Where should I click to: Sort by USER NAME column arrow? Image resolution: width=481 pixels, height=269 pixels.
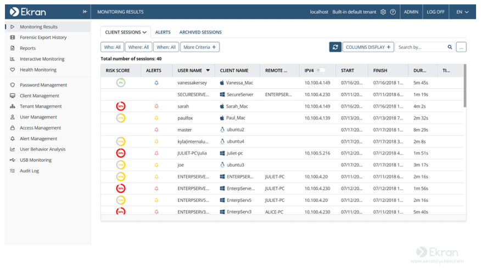point(208,70)
